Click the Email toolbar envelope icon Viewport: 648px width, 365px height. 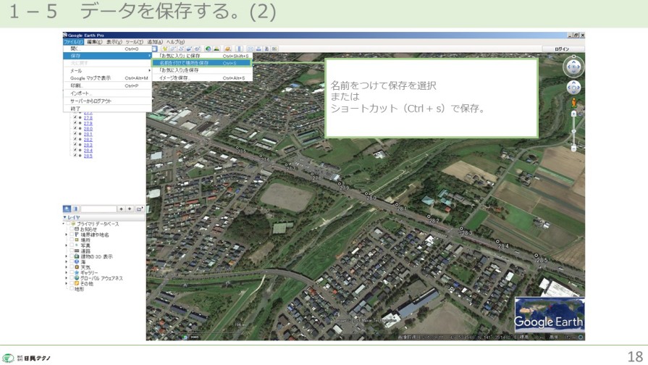click(251, 49)
